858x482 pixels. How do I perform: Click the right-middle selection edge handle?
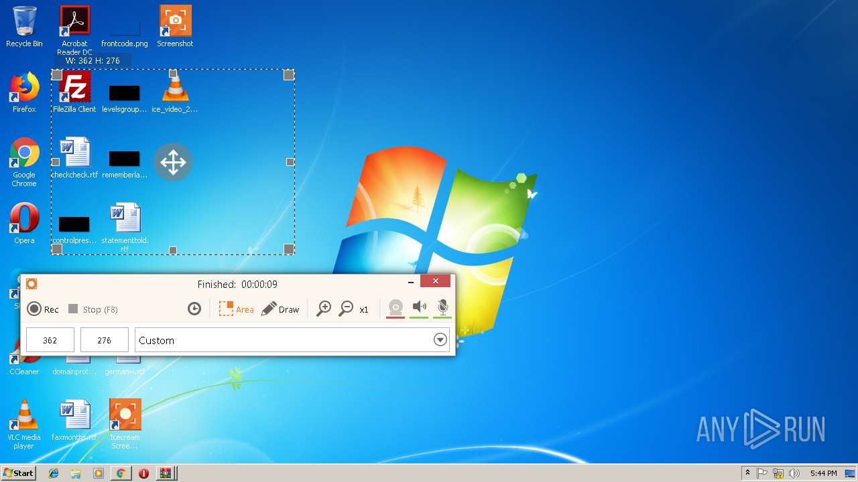coord(290,162)
